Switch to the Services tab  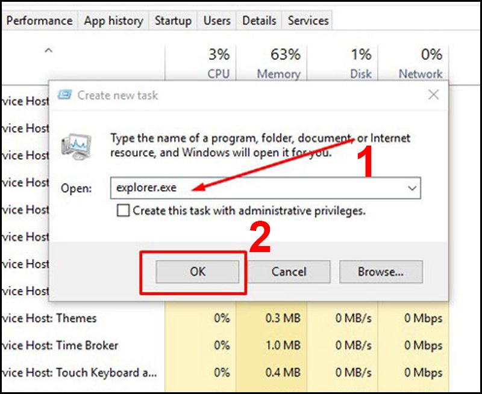click(x=308, y=20)
